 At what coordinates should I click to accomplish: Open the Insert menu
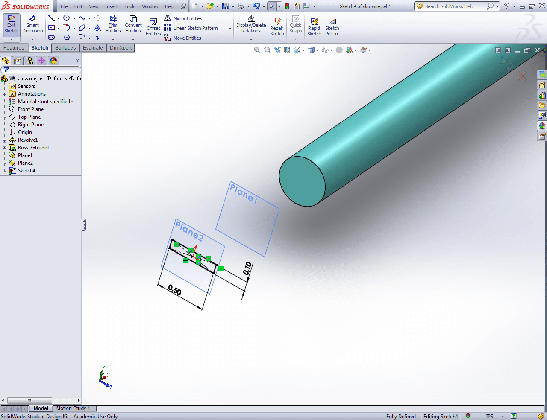112,6
